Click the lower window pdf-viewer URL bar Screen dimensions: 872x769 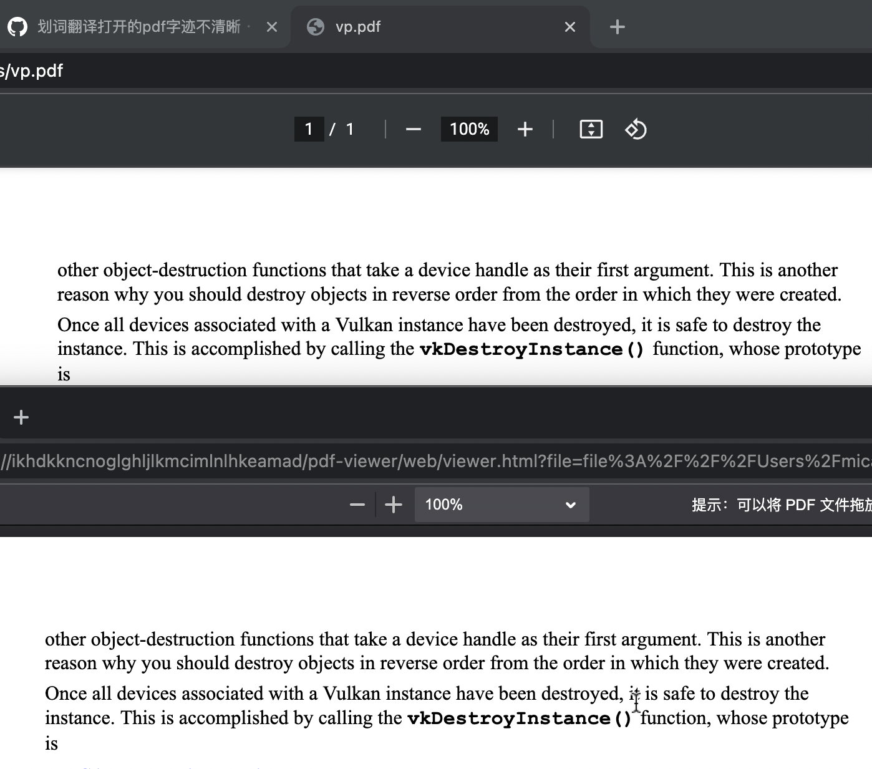[x=436, y=461]
